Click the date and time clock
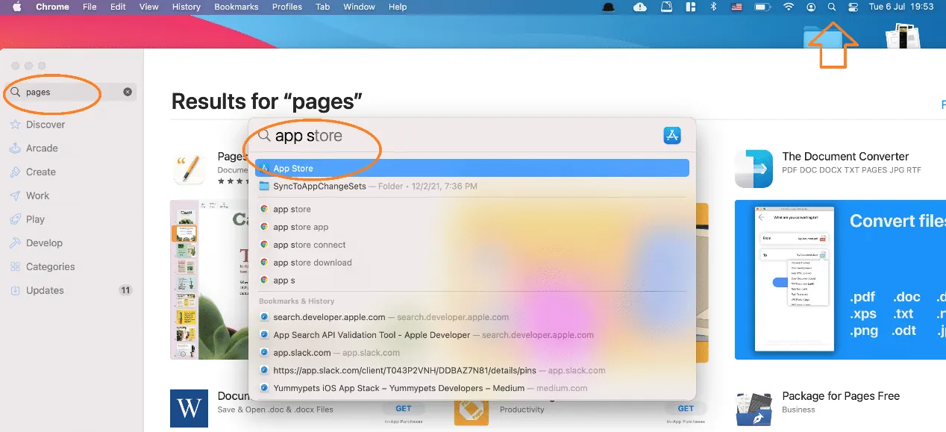Image resolution: width=946 pixels, height=432 pixels. (901, 7)
